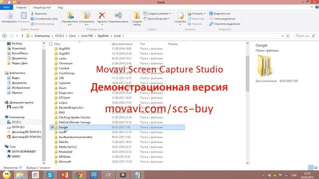319x179 pixels.
Task: Select the Microsoft folder
Action: pos(65,162)
